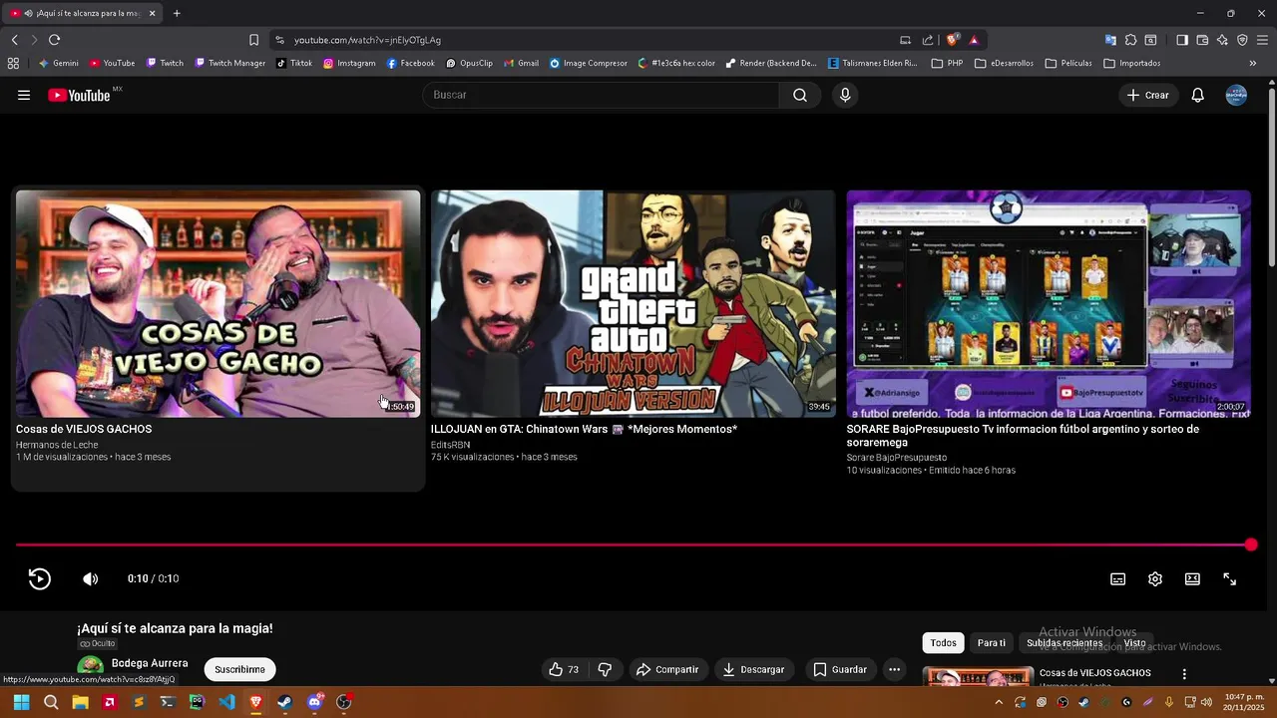Open the player settings gear
The image size is (1277, 718).
1155,579
